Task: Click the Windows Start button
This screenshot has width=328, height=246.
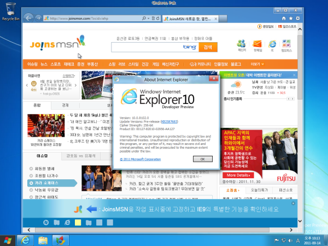Action: [8, 241]
